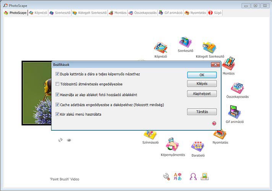Viewport: 272px width, 191px height.
Task: Launch the Képernyőmentés screen capture icon
Action: [173, 145]
